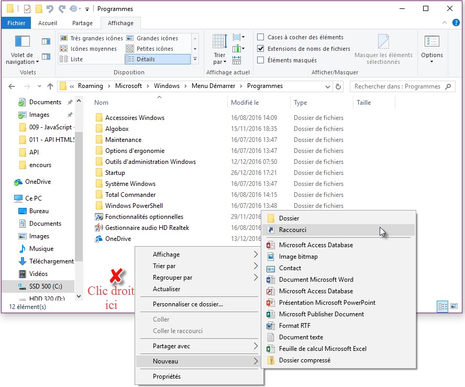Uncheck Extensions de noms de fichiers
The width and height of the screenshot is (465, 387).
pos(261,49)
